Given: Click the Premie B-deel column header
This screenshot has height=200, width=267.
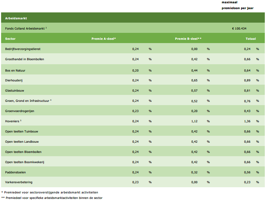Looking at the screenshot, I should pos(188,38).
